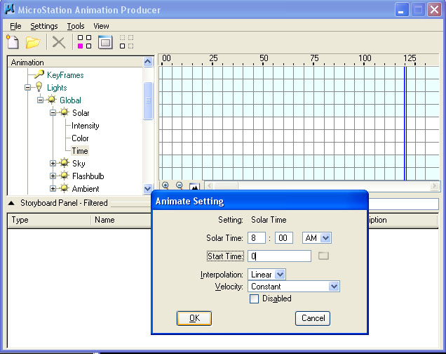Collapse the Storyboard Panel triangle

point(11,203)
